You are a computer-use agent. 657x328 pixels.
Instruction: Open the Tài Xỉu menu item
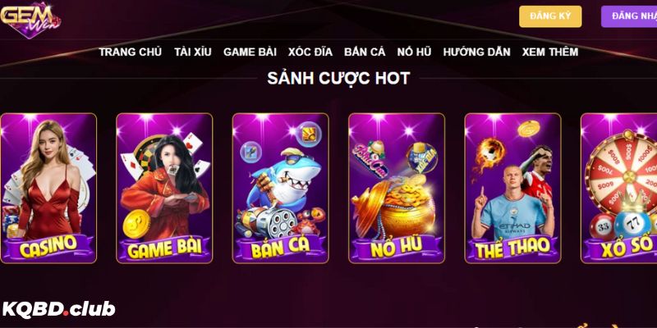coord(193,52)
